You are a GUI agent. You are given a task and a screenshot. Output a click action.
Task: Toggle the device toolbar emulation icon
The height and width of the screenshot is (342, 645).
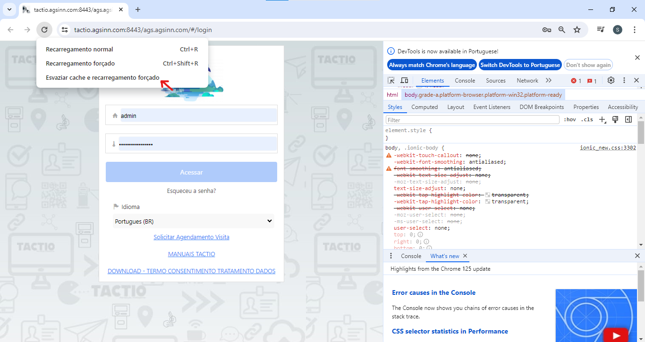pos(404,81)
